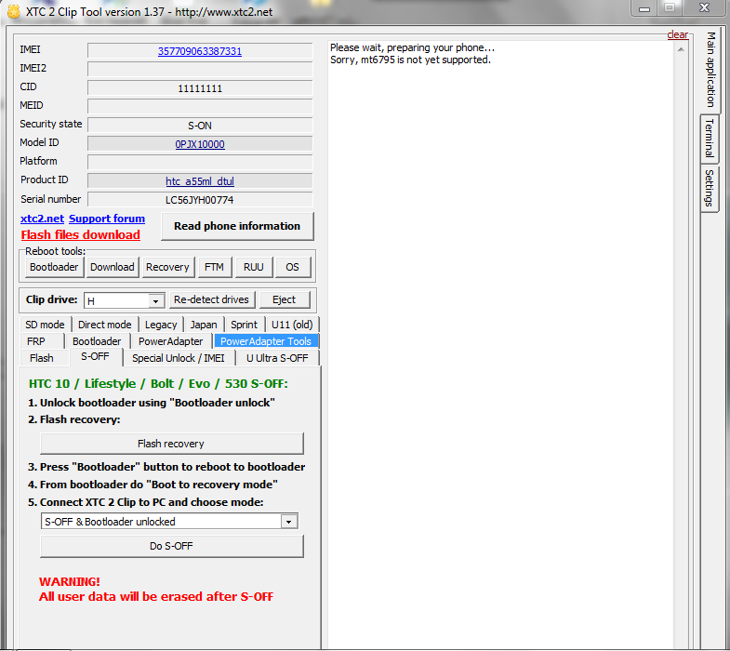This screenshot has height=651, width=730.
Task: Open the Support forum link
Action: [x=107, y=219]
